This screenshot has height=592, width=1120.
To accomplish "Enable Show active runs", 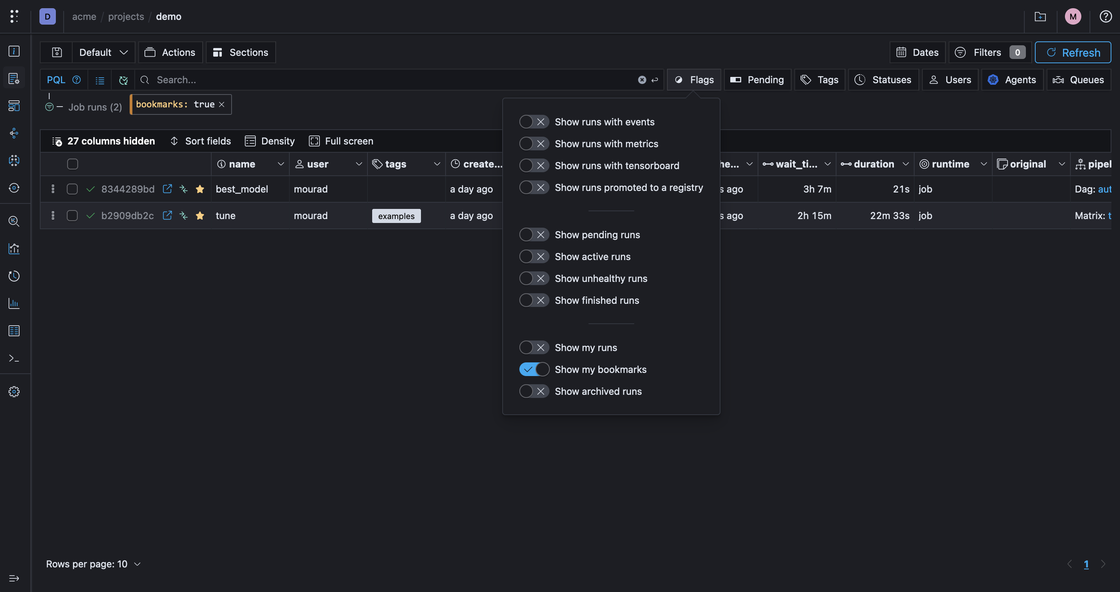I will (534, 257).
